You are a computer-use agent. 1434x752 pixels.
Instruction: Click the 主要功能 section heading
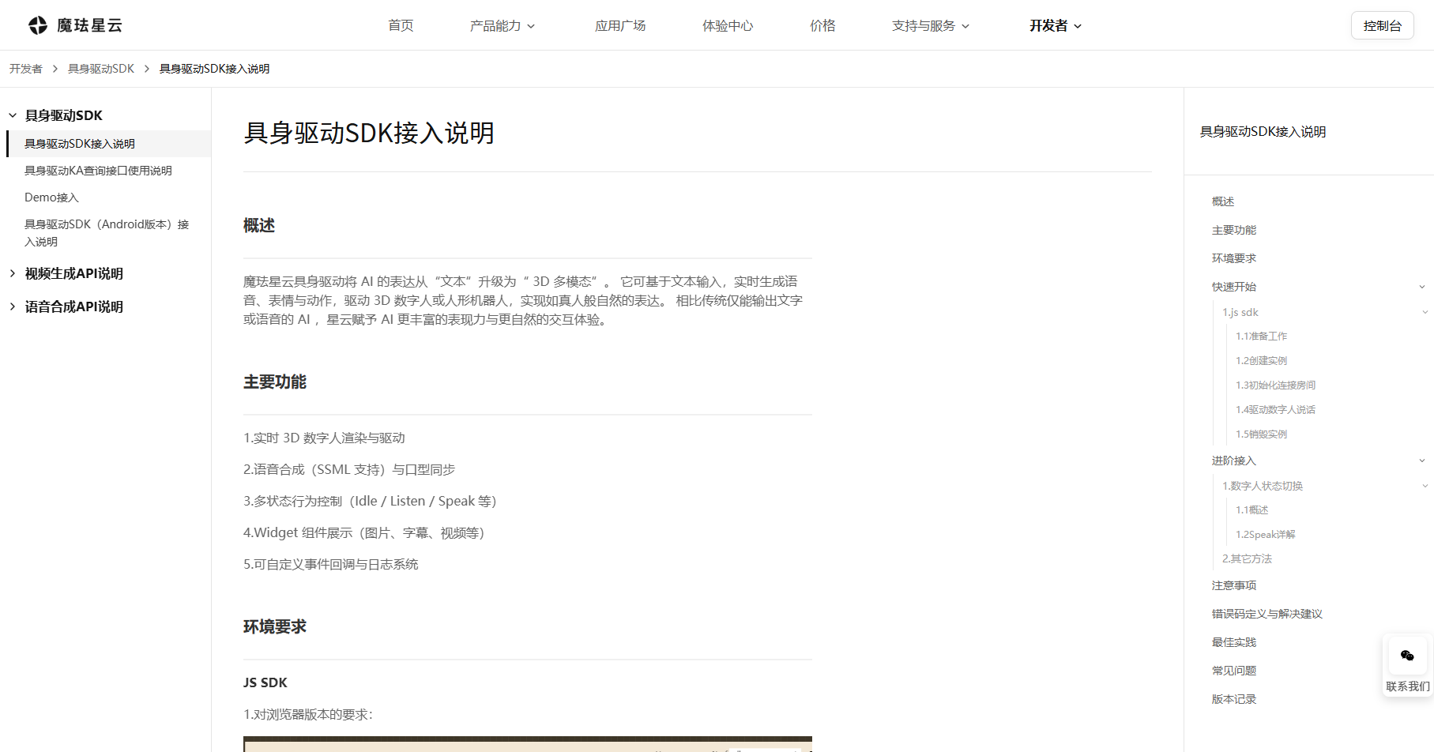(x=275, y=382)
